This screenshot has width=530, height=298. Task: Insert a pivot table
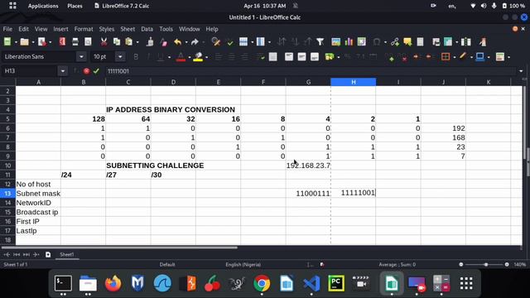361,41
